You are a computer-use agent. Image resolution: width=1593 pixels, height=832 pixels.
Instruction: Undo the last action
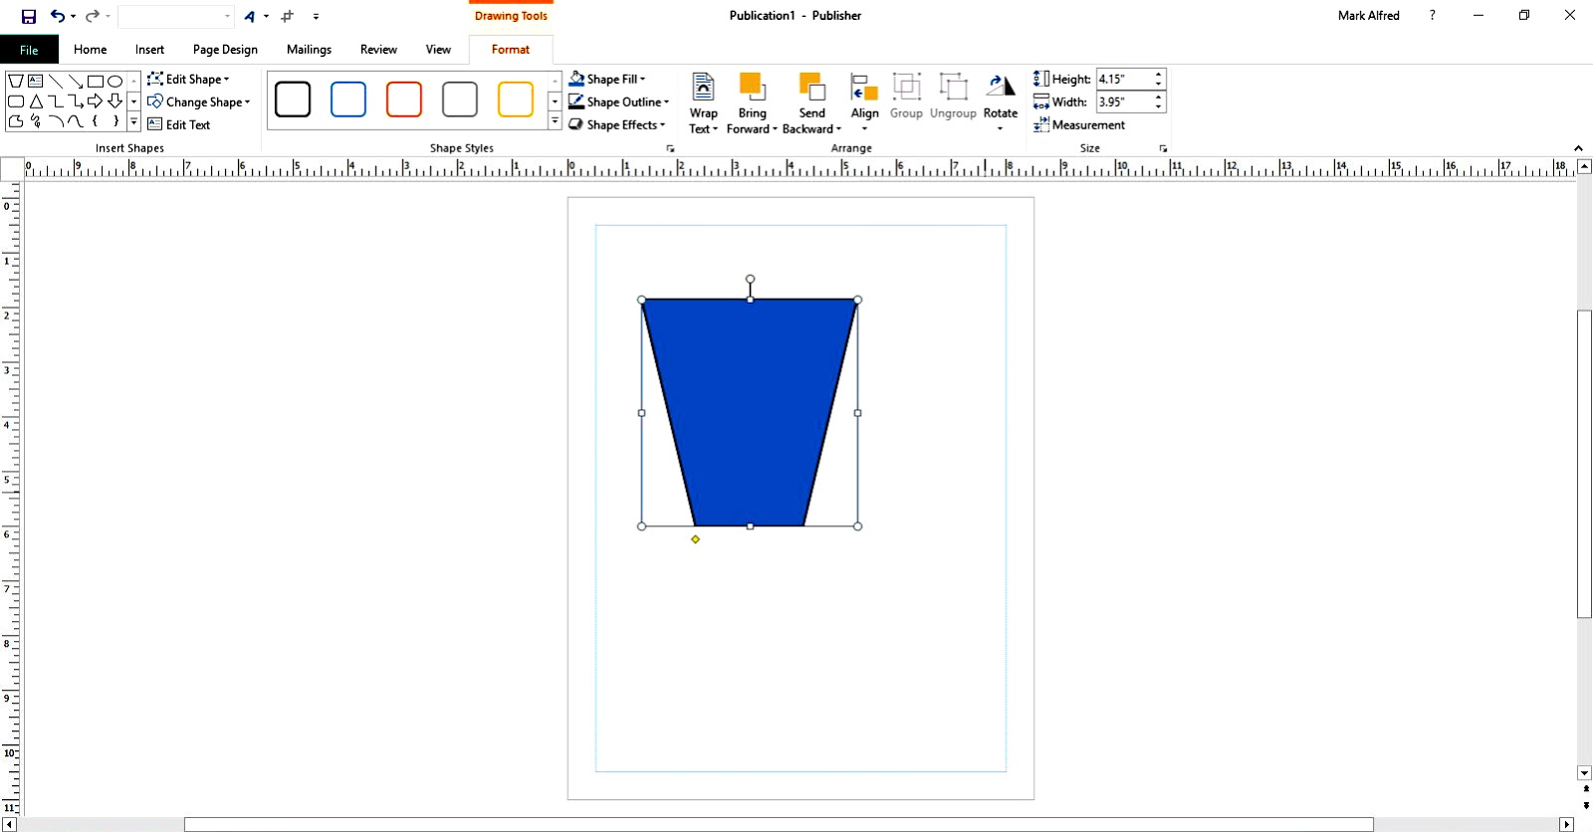(x=58, y=16)
